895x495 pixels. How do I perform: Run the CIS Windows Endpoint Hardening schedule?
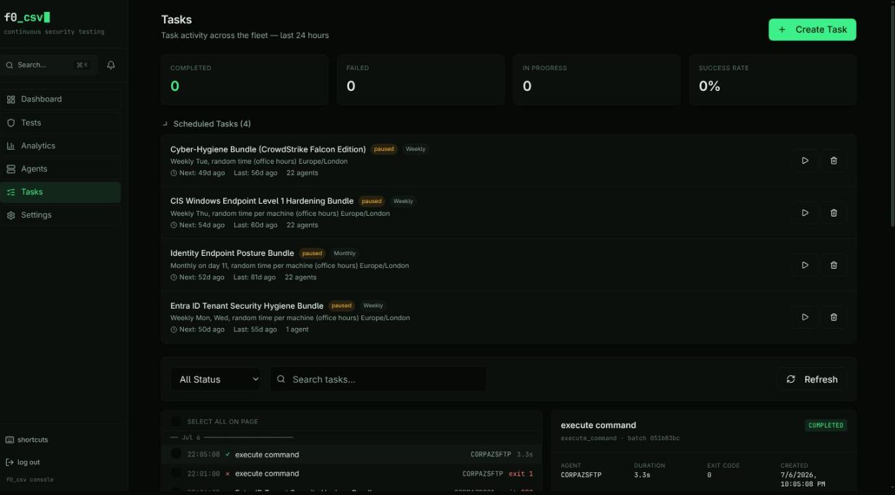pos(805,212)
